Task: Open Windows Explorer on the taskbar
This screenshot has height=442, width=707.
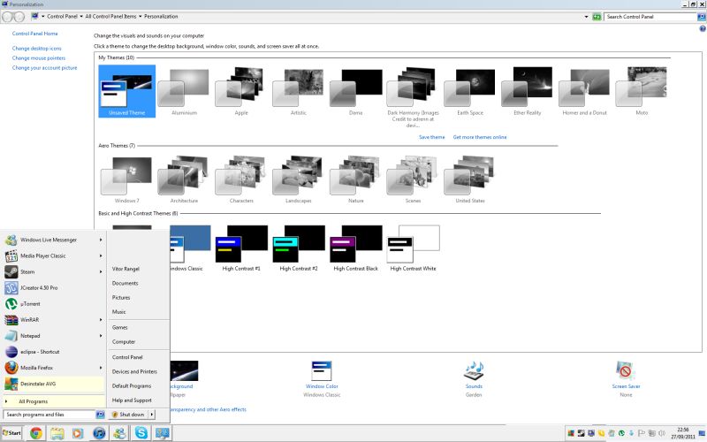Action: coord(57,433)
